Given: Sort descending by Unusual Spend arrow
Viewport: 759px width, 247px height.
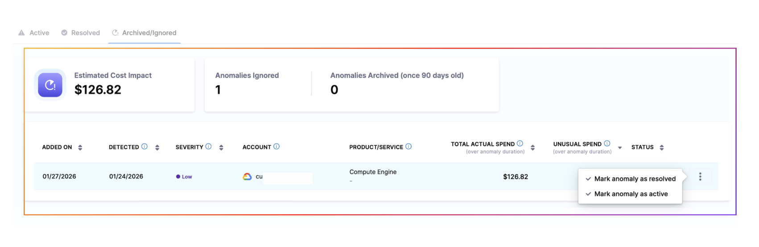Looking at the screenshot, I should tap(620, 148).
